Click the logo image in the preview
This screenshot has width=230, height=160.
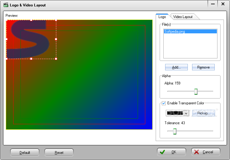(31, 39)
